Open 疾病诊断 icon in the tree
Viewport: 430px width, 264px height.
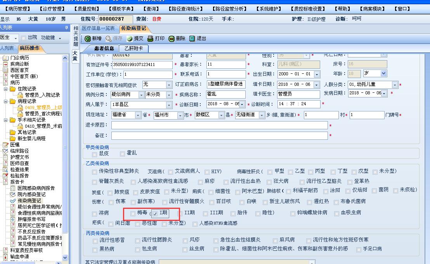(5, 64)
